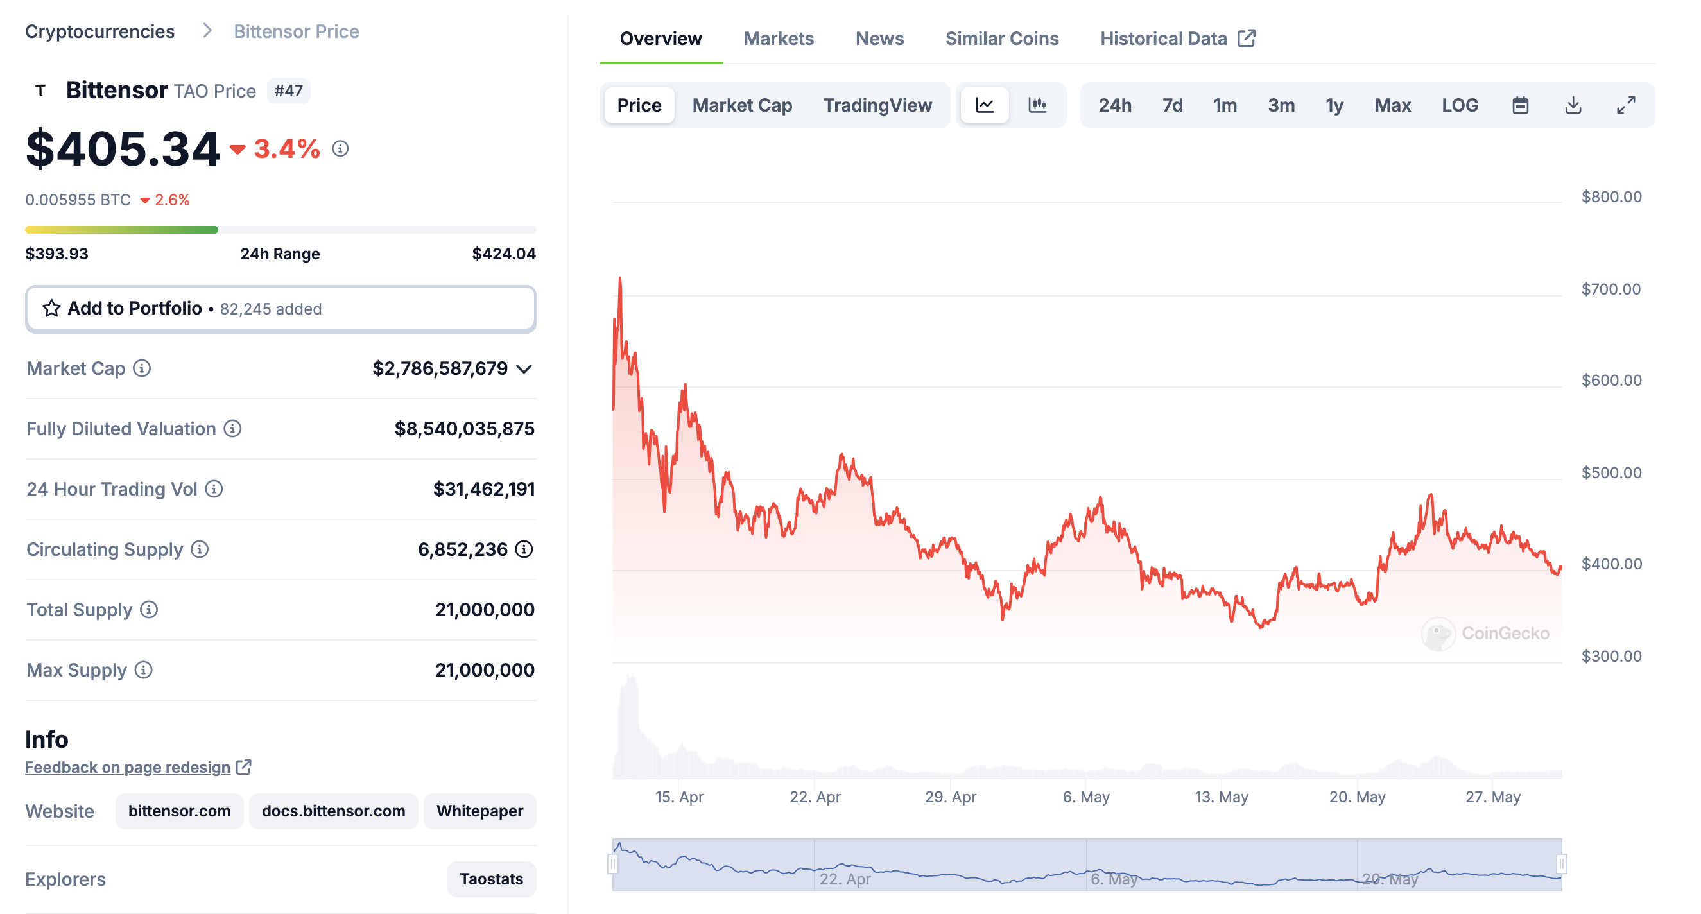Viewport: 1701px width, 914px height.
Task: Expand chart to fullscreen
Action: pos(1625,105)
